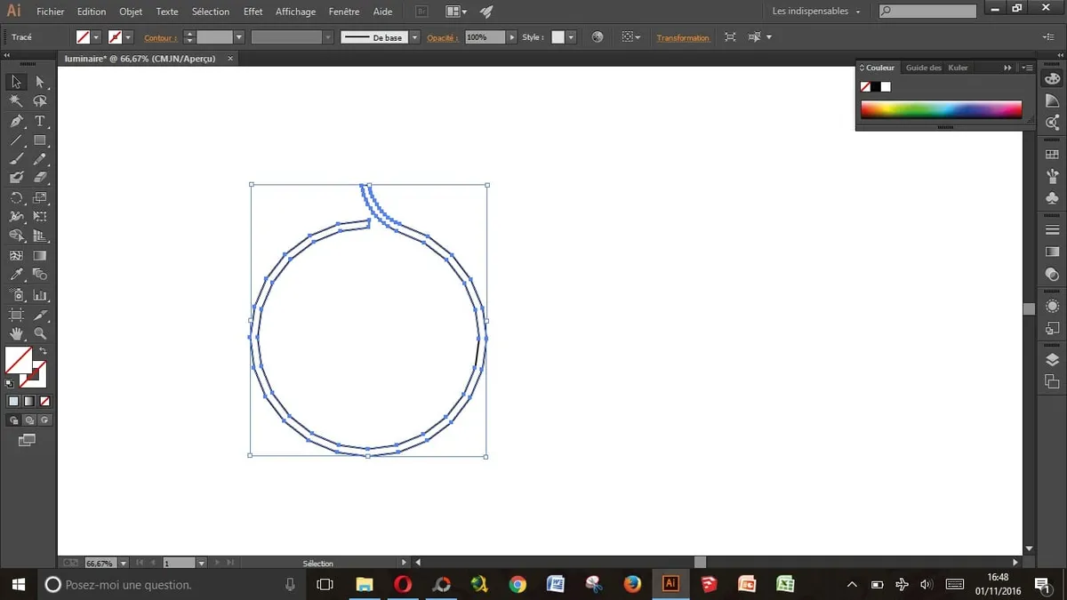Set Gradient mode button below fill/stroke

pos(28,401)
